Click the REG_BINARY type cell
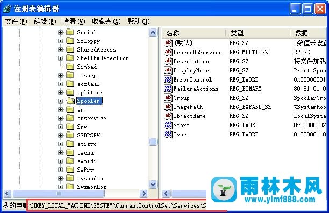 (x=245, y=89)
